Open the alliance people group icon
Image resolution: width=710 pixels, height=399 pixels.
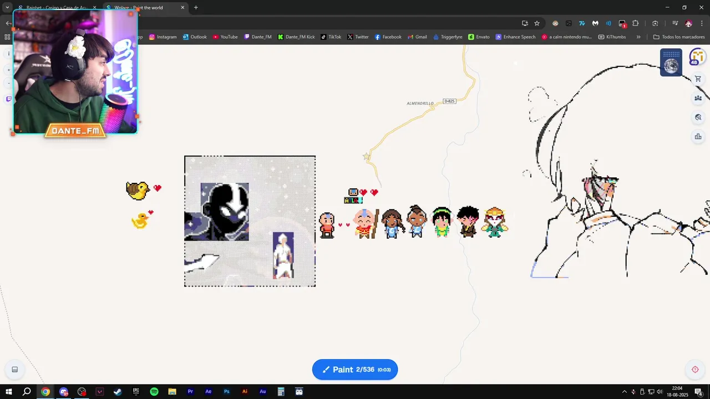698,98
